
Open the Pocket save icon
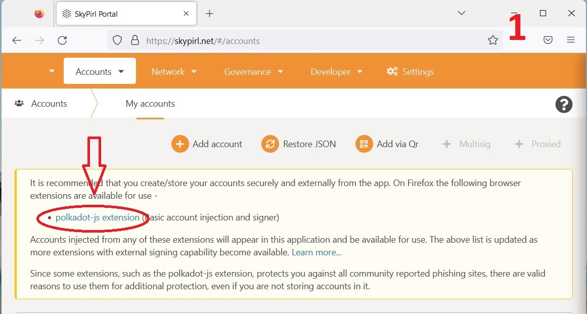[x=548, y=40]
